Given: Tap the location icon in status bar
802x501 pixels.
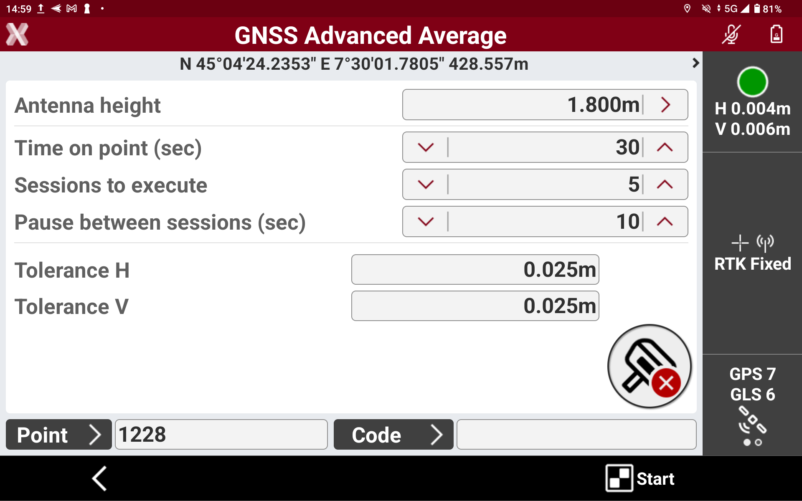Looking at the screenshot, I should tap(687, 9).
